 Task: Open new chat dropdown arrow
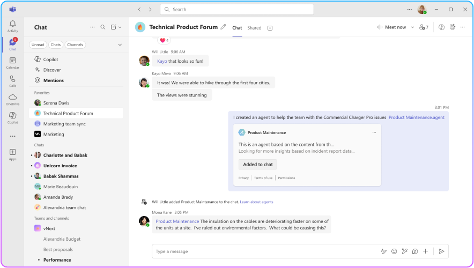pos(120,27)
